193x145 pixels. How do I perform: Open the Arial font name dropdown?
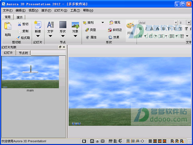(176, 22)
